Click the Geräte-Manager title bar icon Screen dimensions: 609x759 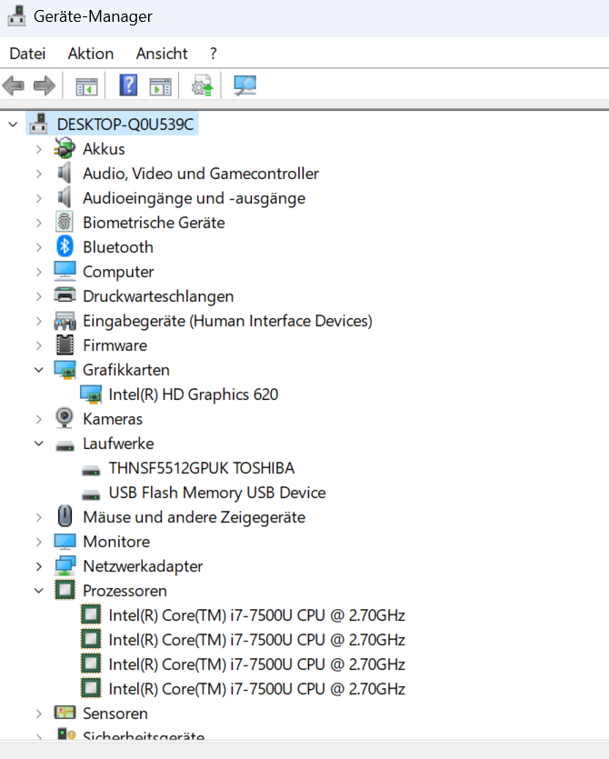tap(17, 15)
